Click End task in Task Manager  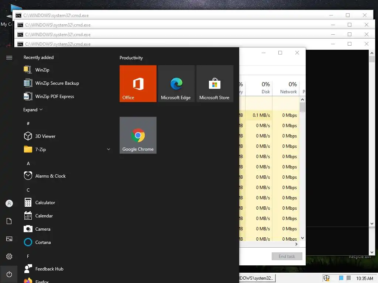tap(287, 256)
